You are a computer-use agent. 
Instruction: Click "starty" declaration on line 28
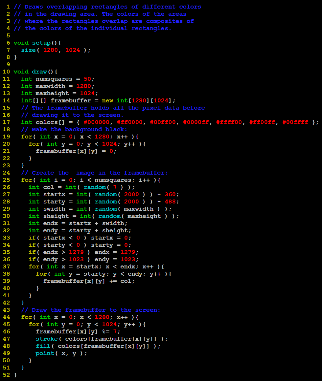[x=54, y=202]
